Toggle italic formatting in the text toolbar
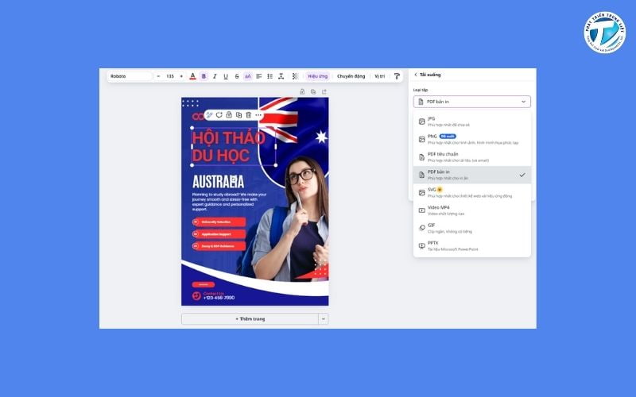This screenshot has width=636, height=397. 215,76
